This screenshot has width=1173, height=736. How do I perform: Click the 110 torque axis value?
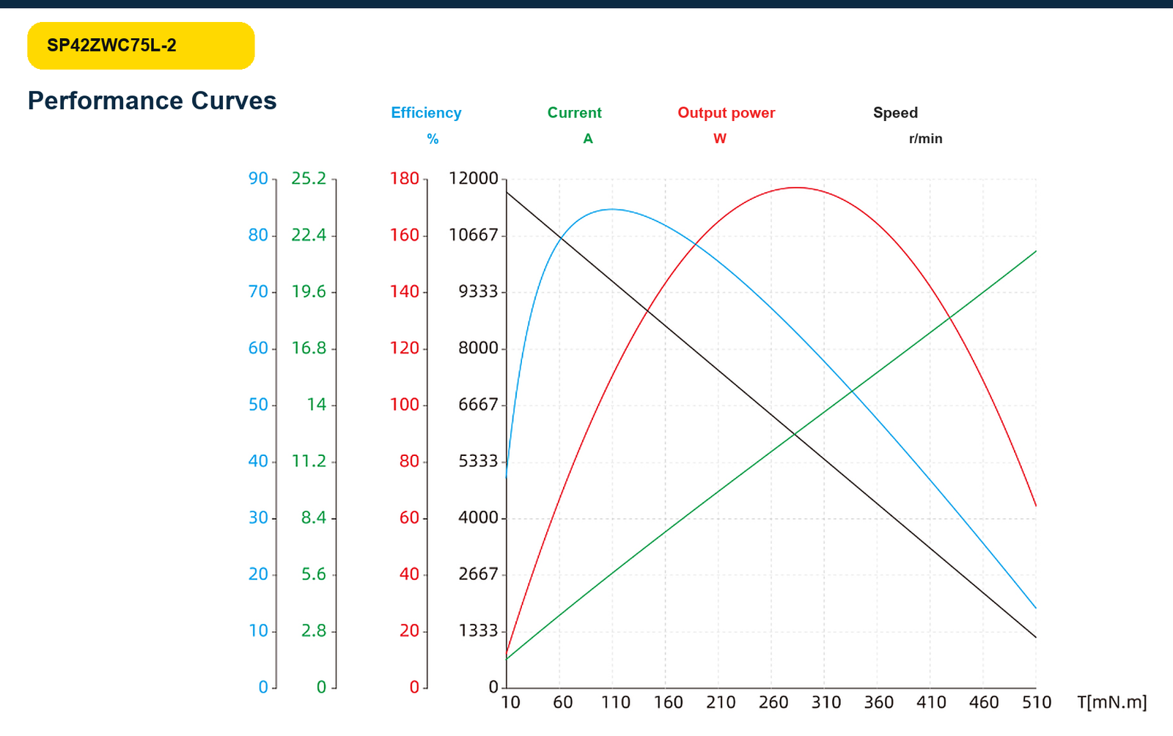[x=616, y=702]
